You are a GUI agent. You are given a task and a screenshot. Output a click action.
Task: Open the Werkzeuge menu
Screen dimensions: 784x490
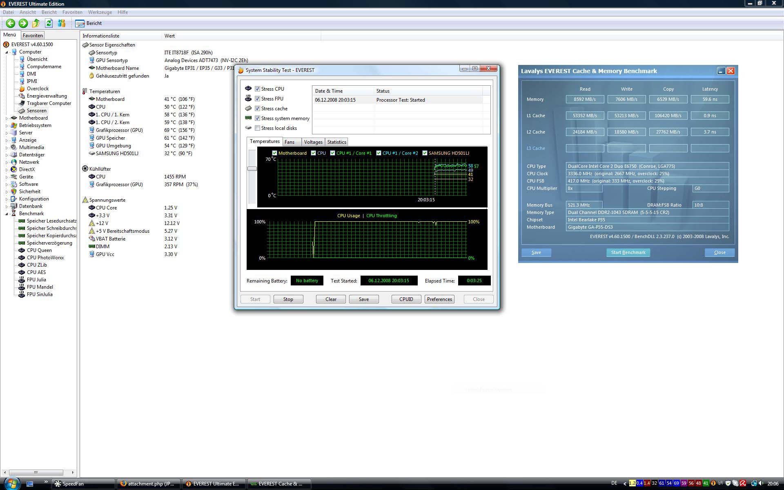pos(100,12)
